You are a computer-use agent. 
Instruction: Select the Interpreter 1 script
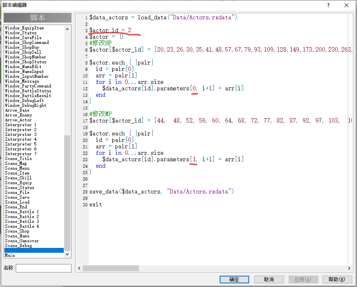tap(21, 125)
